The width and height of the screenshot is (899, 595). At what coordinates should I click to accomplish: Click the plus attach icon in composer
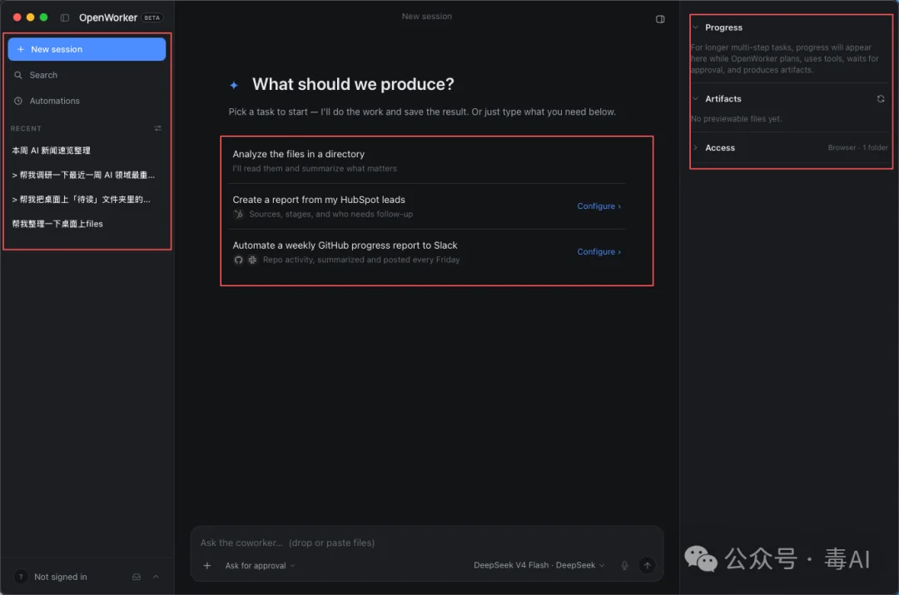(x=207, y=565)
